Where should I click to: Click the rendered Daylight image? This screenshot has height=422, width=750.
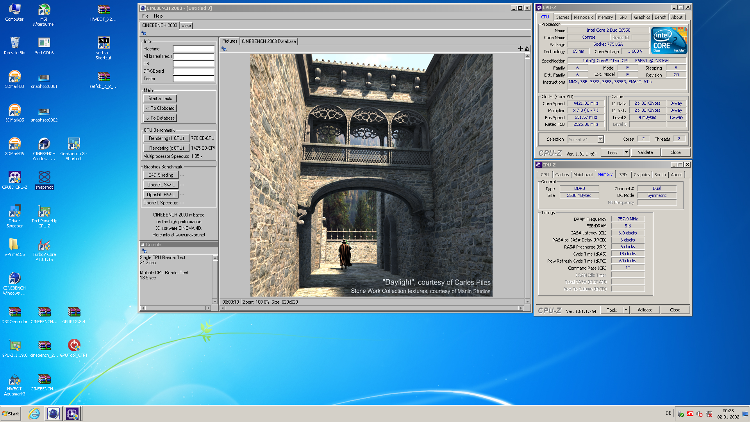pyautogui.click(x=371, y=175)
